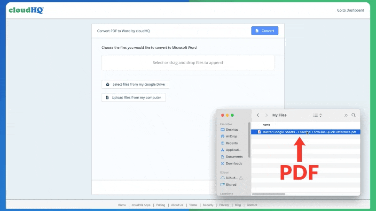Image resolution: width=376 pixels, height=211 pixels.
Task: Click the cloudHQ logo
Action: coord(26,10)
